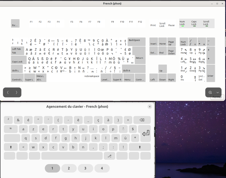Click the Right arrow key
This screenshot has height=178, width=226.
pyautogui.click(x=172, y=78)
